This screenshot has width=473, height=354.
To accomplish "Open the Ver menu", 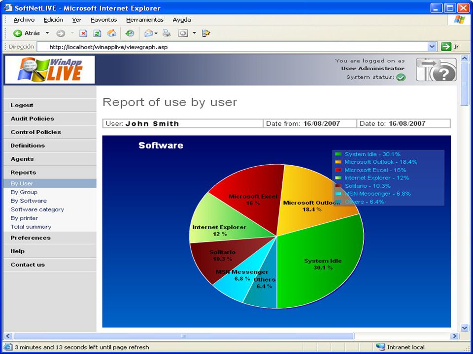I will [x=77, y=20].
